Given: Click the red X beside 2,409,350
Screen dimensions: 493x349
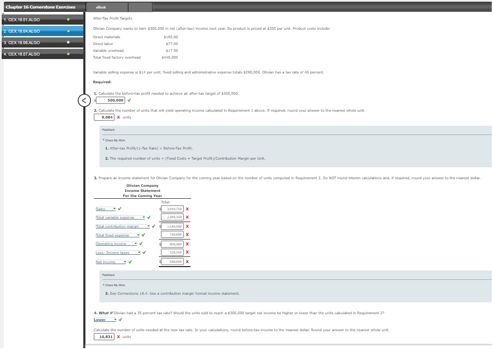Looking at the screenshot, I should 187,217.
